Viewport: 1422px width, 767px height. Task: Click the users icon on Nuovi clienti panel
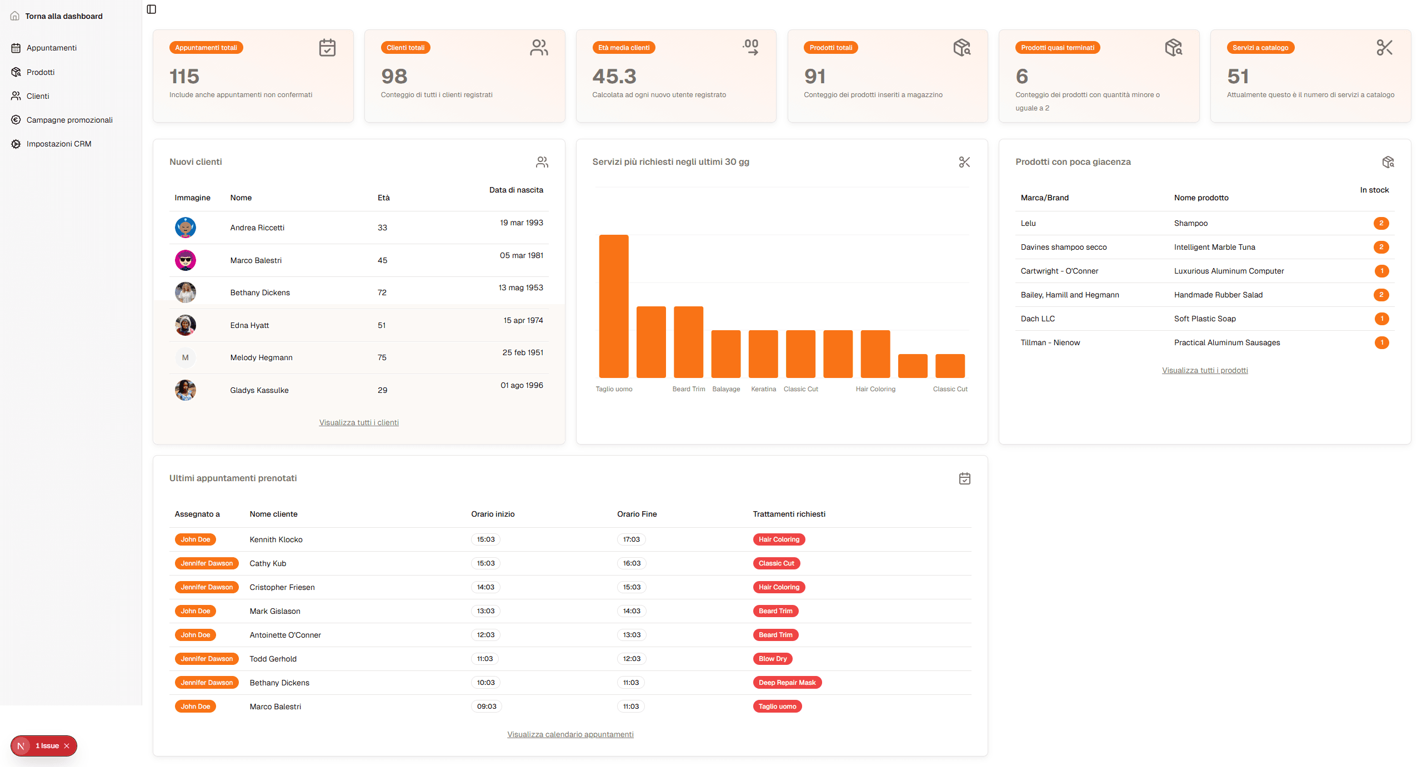pos(542,162)
